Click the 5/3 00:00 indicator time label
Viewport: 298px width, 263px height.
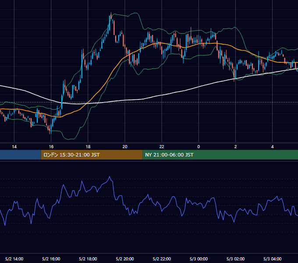[199, 259]
